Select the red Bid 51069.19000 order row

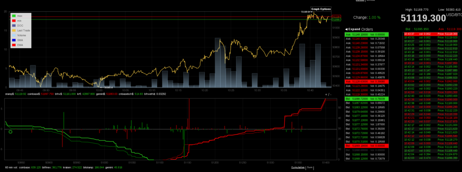tap(366, 146)
